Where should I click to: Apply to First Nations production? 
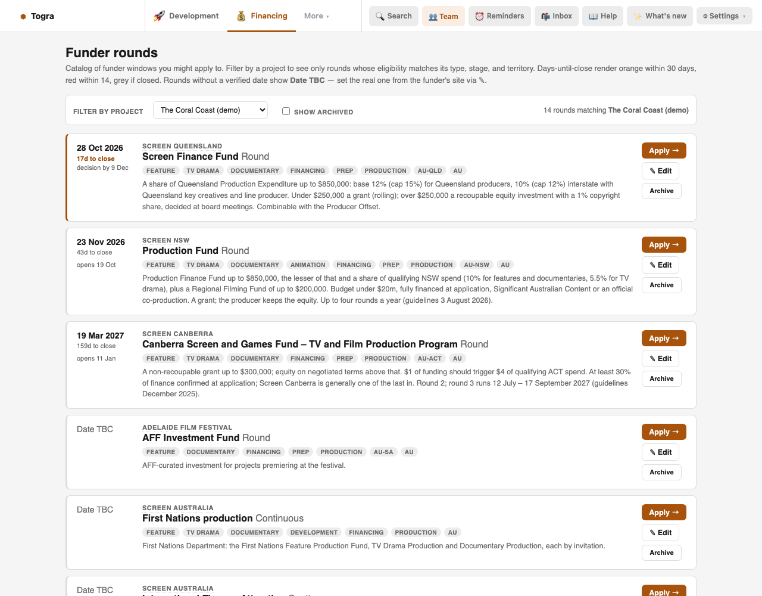coord(664,513)
